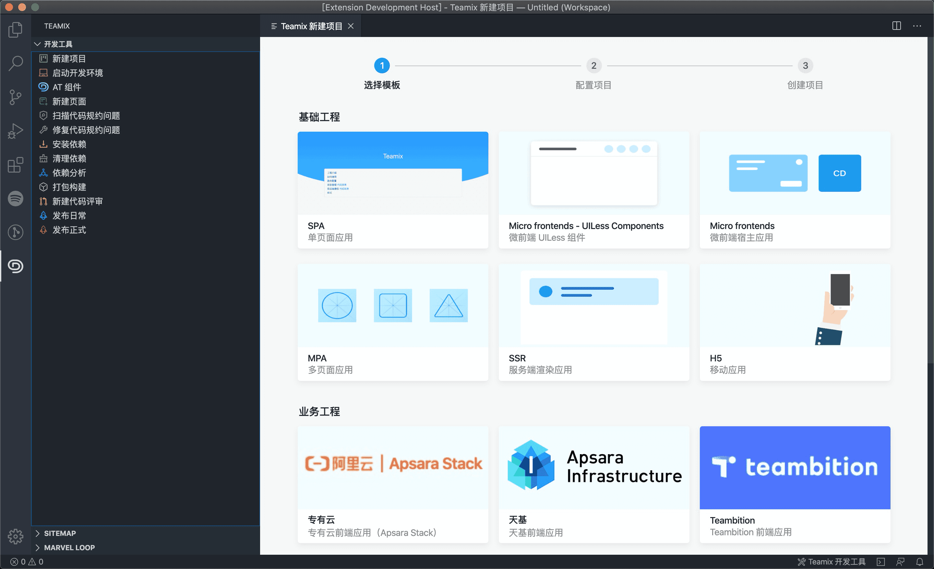Viewport: 934px width, 569px height.
Task: Open the Spotify activity bar icon
Action: (x=15, y=198)
